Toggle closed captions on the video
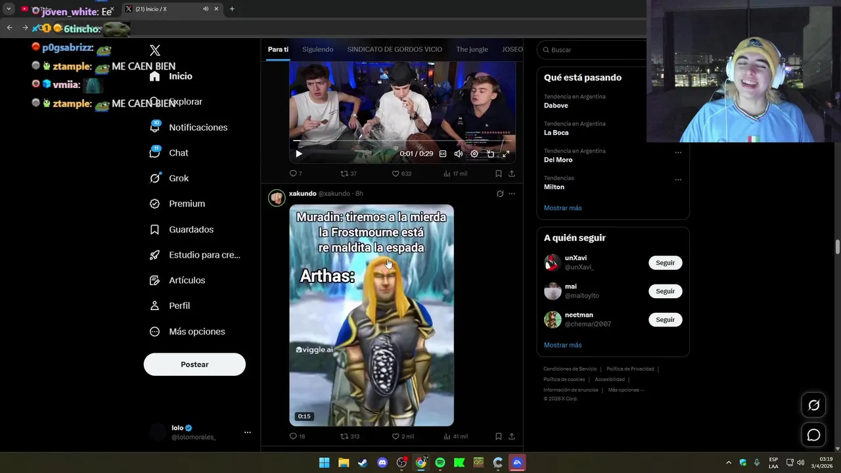This screenshot has width=841, height=473. coord(443,154)
